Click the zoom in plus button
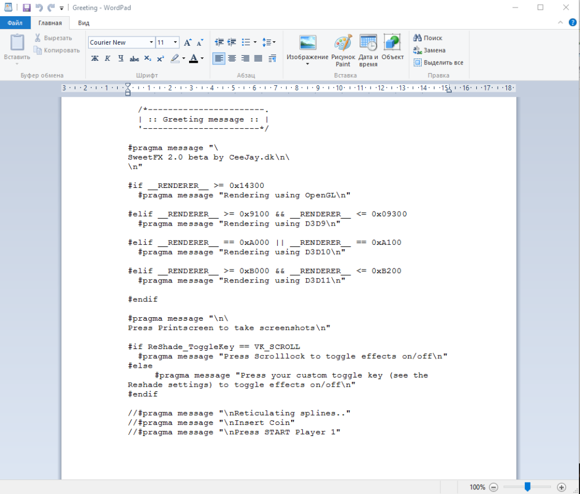 (561, 488)
